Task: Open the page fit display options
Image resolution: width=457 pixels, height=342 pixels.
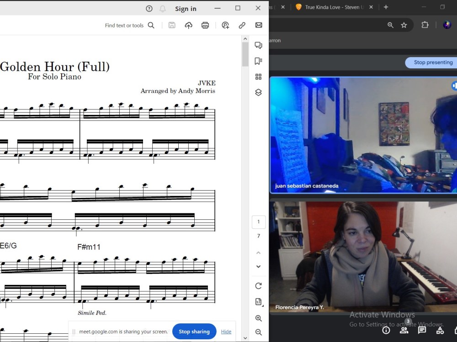Action: [259, 302]
